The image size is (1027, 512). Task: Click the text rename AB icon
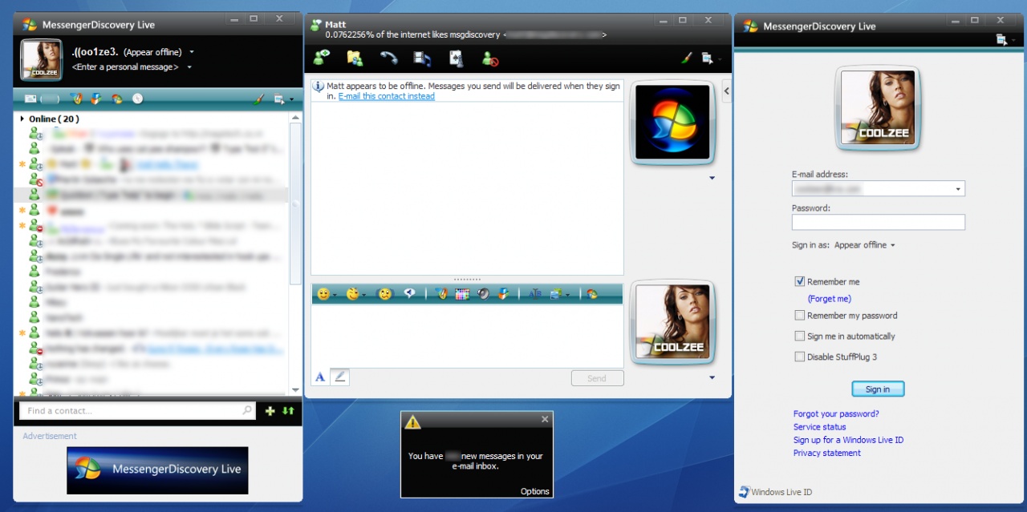click(535, 294)
